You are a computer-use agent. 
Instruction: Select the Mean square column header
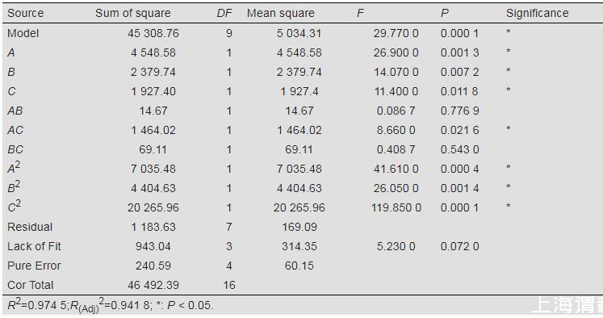(x=281, y=13)
